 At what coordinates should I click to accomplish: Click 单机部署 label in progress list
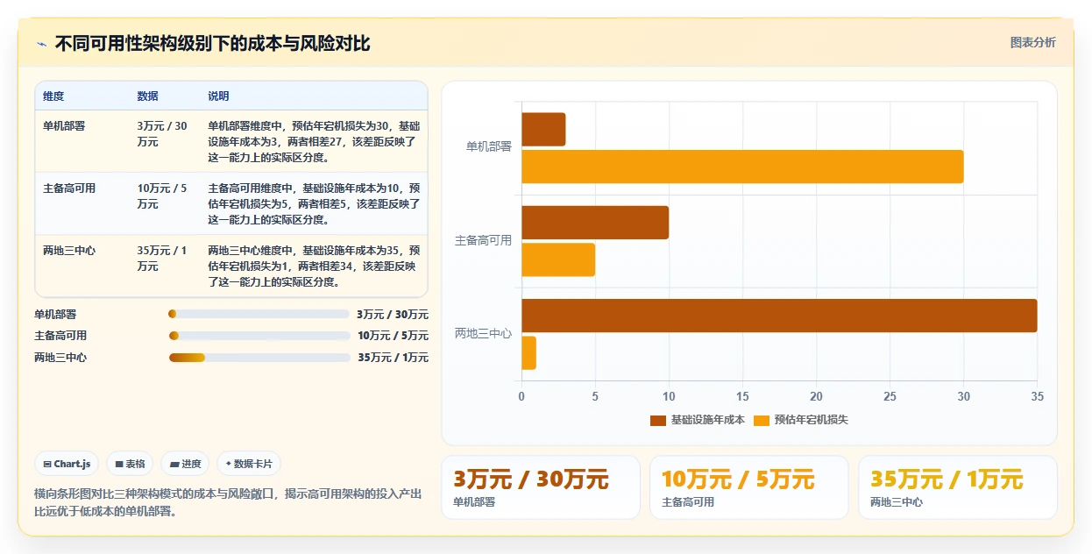pos(55,314)
